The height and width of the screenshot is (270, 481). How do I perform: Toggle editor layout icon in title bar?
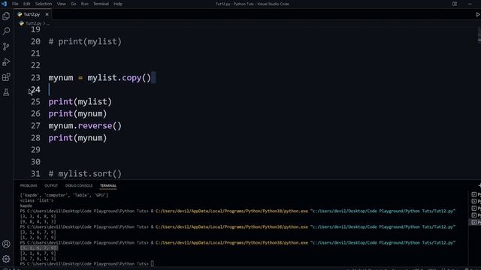455,4
